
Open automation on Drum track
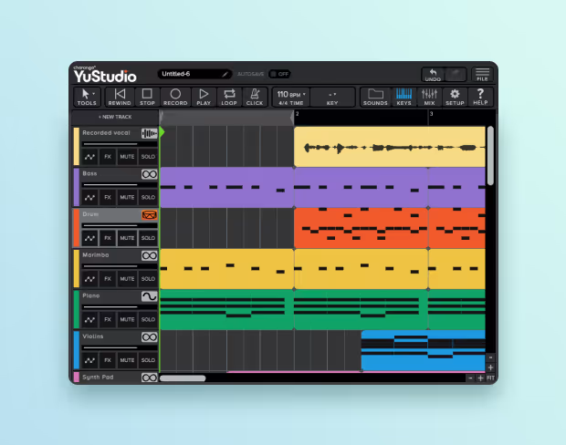coord(89,238)
